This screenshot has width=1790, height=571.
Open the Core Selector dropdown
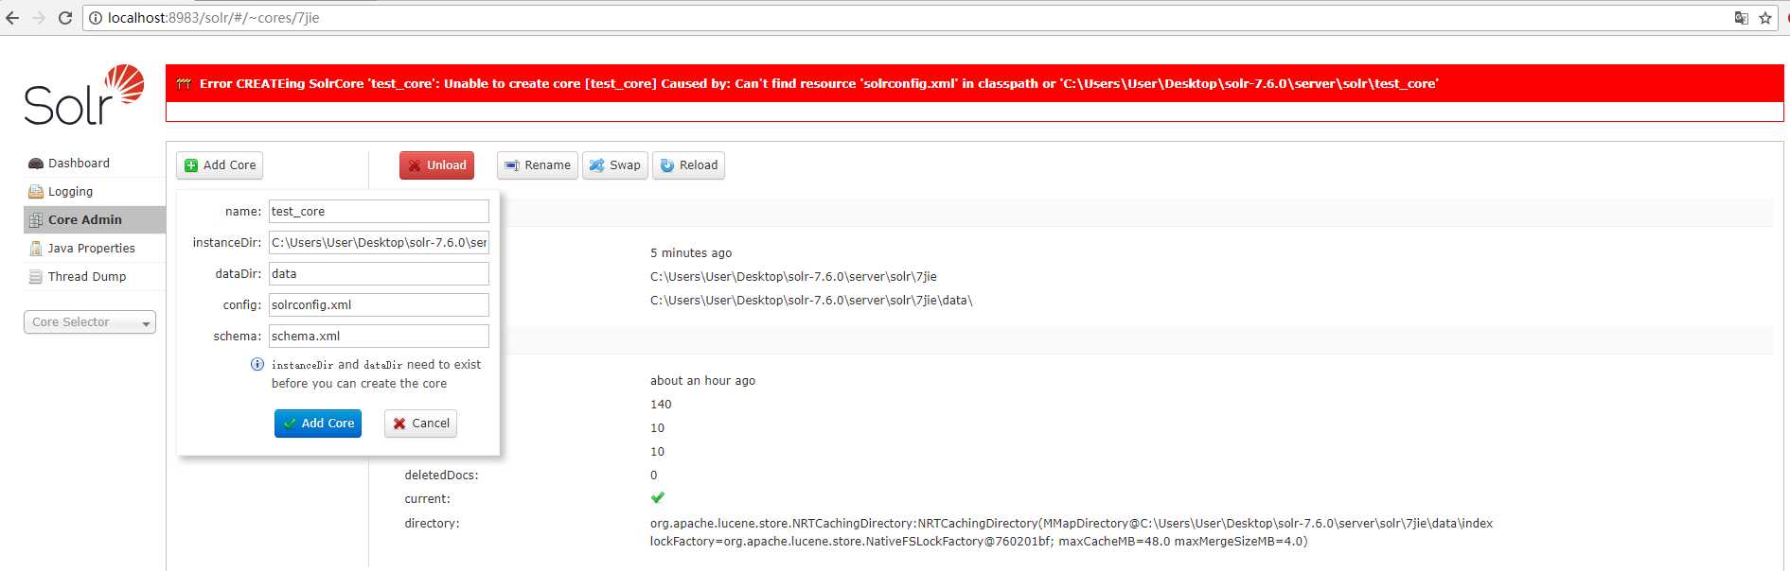[x=90, y=322]
